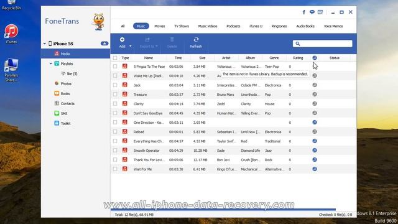Click the eject icon beside iPhone 5S
This screenshot has height=224, width=398.
pyautogui.click(x=104, y=44)
